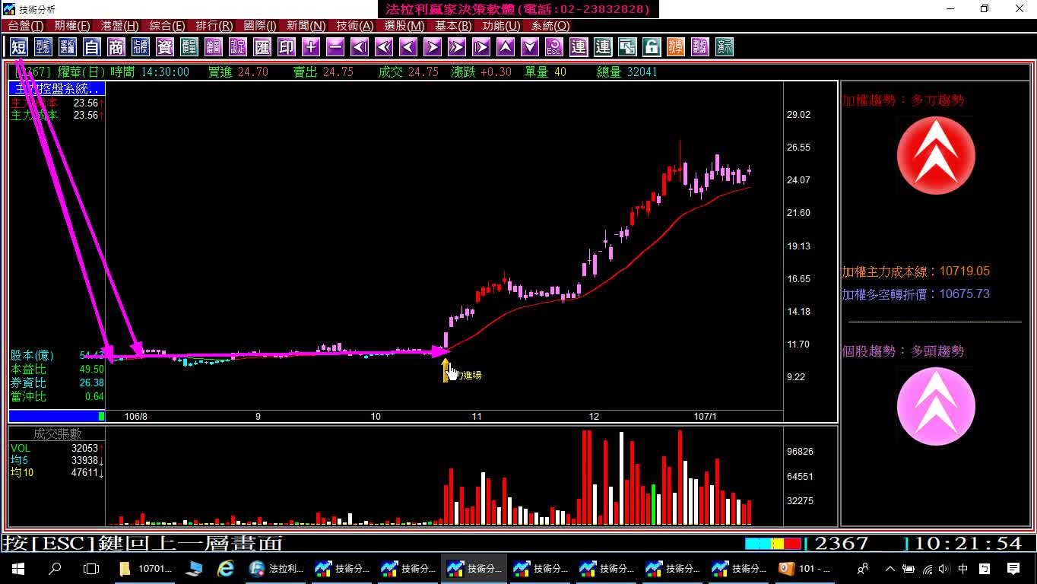Image resolution: width=1037 pixels, height=584 pixels.
Task: Jump to first with bar-left arrow icon
Action: pyautogui.click(x=360, y=47)
